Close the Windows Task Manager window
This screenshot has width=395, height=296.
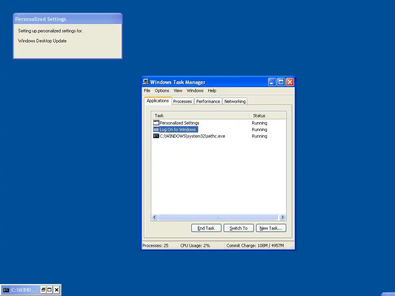(x=290, y=82)
